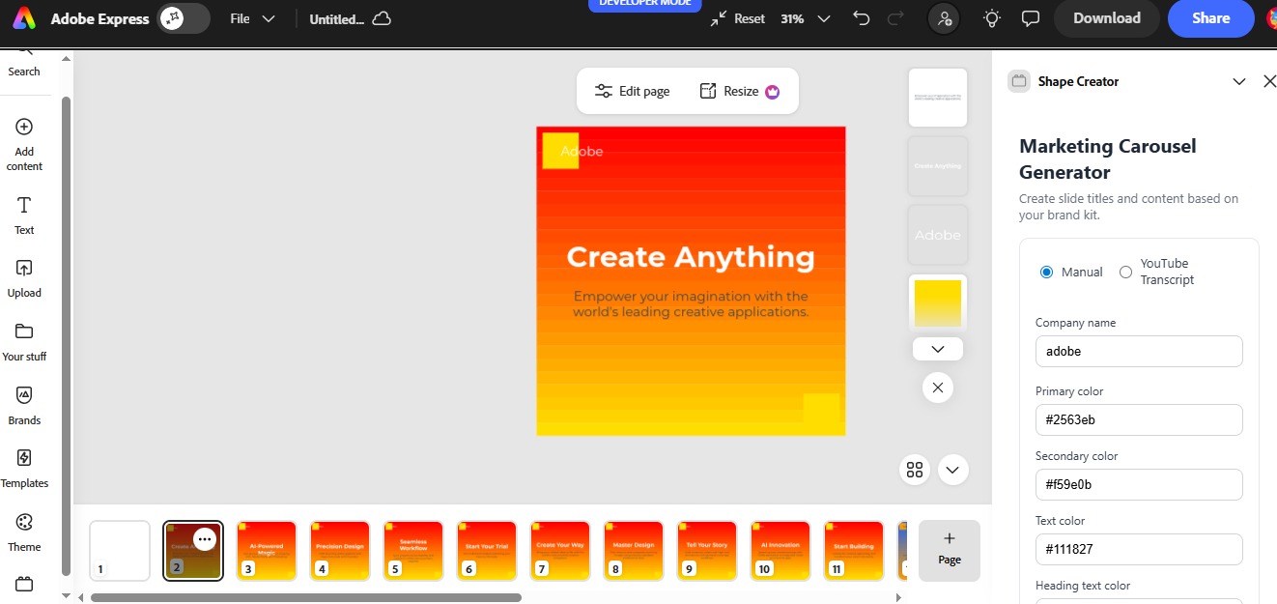Click the Adobe Express logo icon
Image resolution: width=1277 pixels, height=604 pixels.
click(24, 18)
